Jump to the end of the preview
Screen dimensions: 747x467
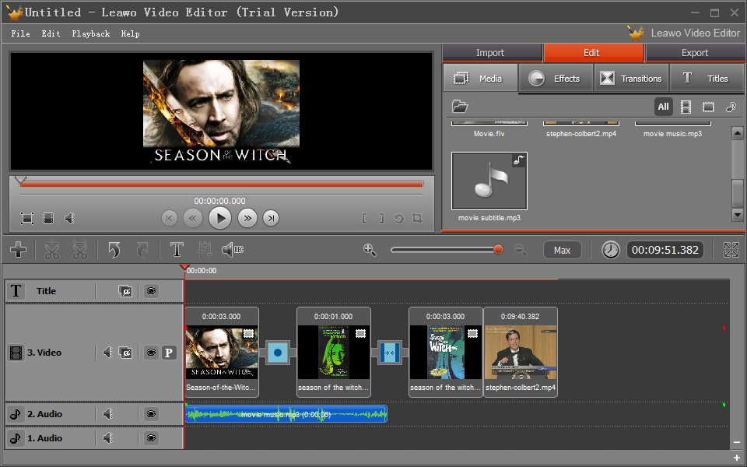coord(271,218)
